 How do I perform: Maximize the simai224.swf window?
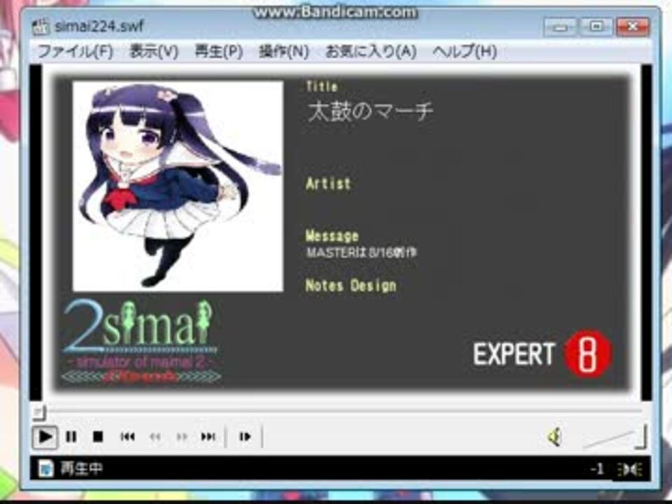pos(596,27)
